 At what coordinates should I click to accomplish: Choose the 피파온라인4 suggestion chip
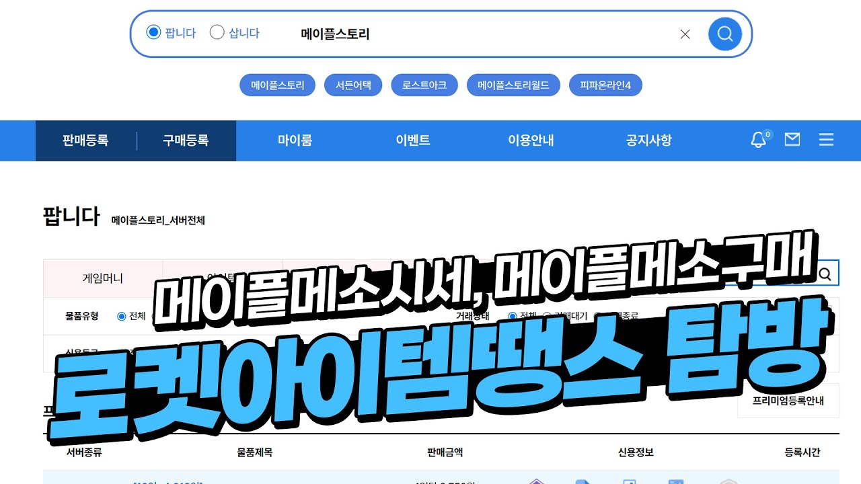(605, 85)
